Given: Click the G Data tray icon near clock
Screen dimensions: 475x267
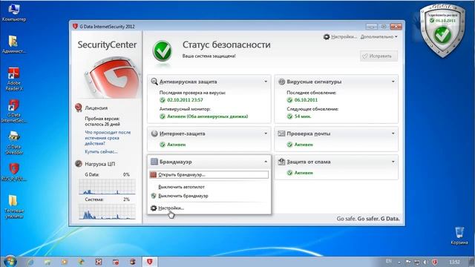Looking at the screenshot, I should (x=435, y=262).
